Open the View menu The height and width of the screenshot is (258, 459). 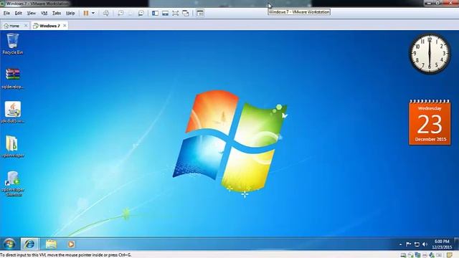point(31,13)
